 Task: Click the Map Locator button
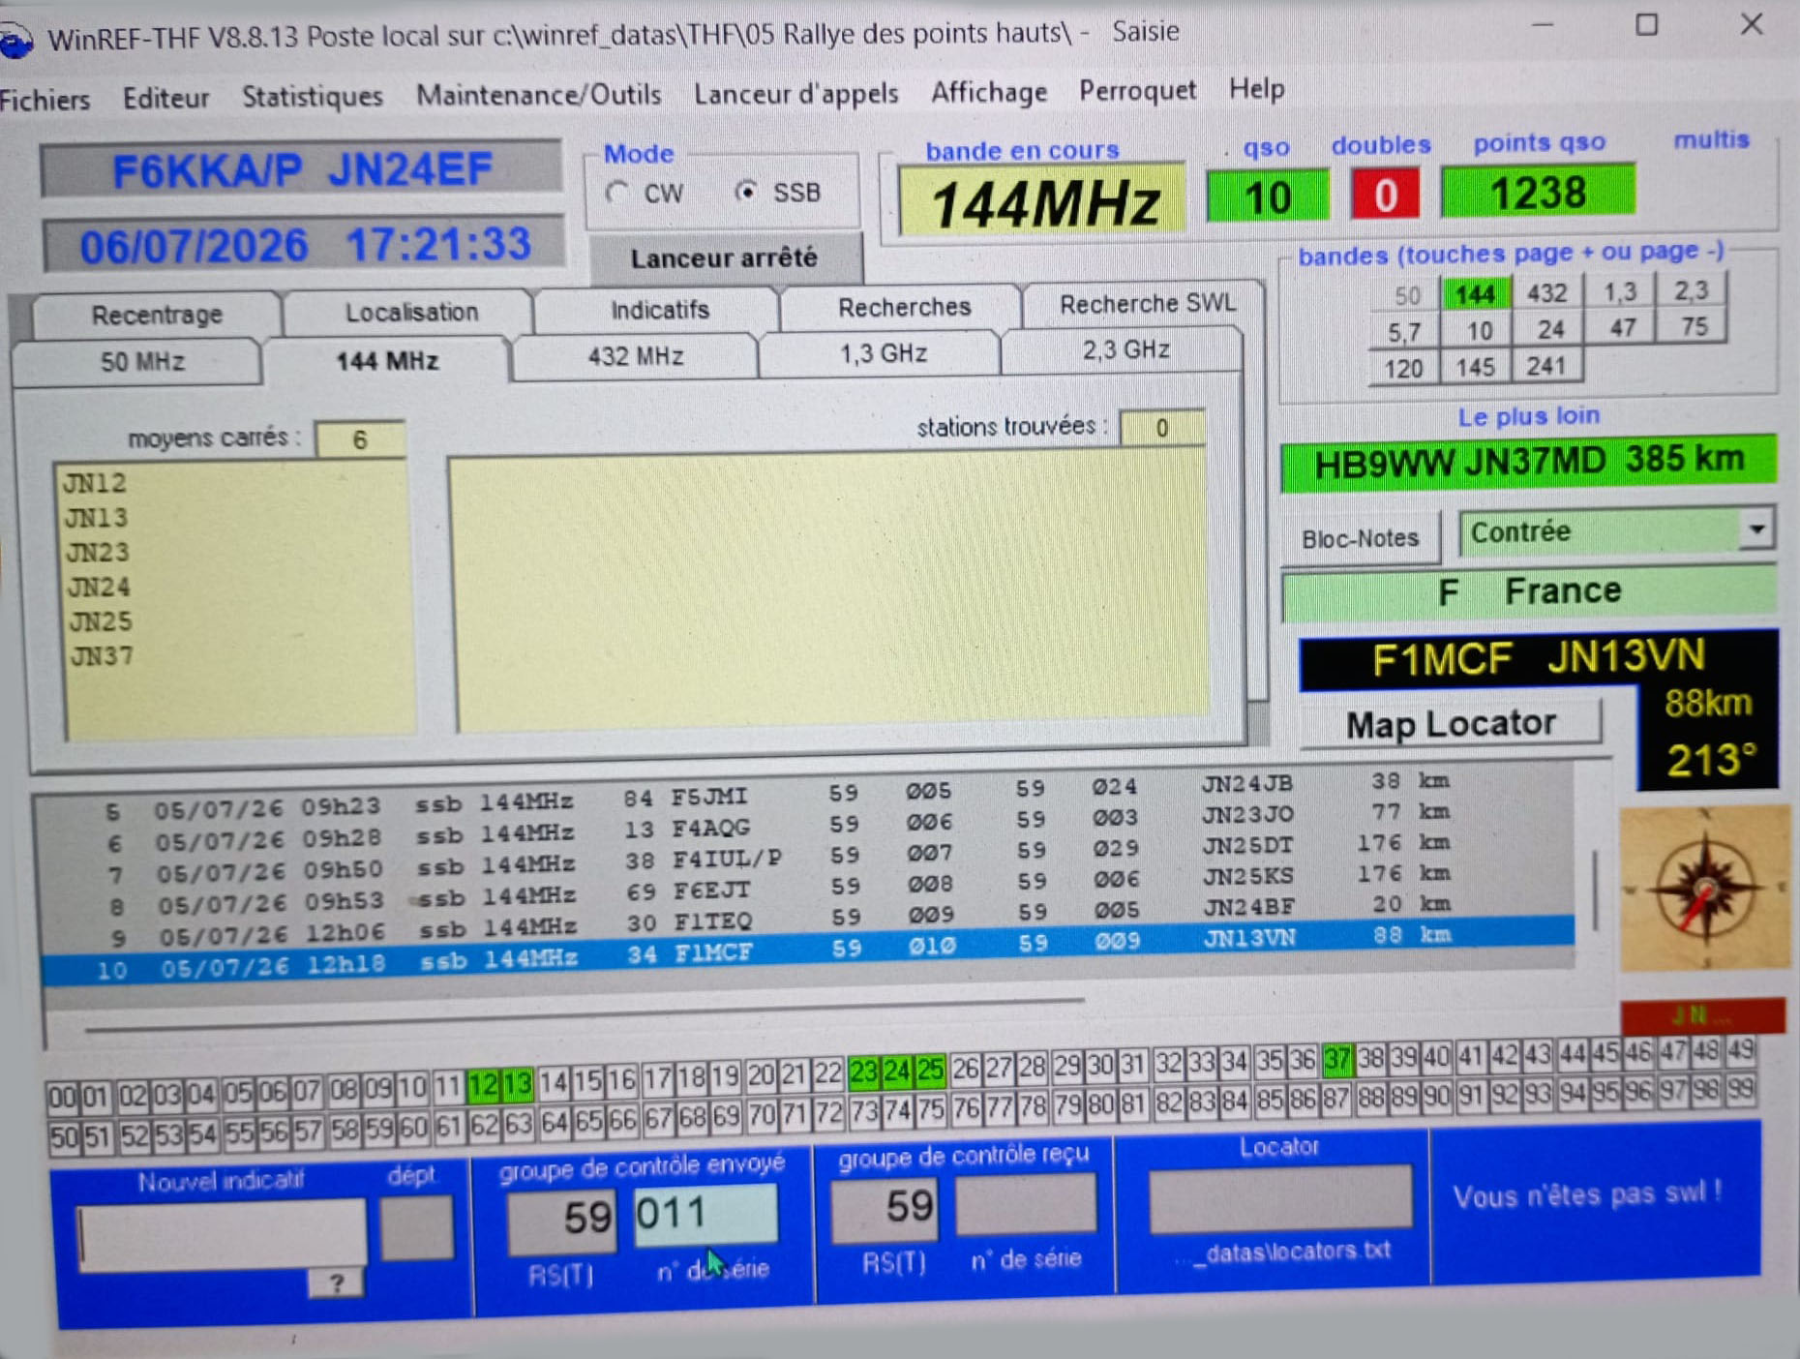click(x=1450, y=723)
